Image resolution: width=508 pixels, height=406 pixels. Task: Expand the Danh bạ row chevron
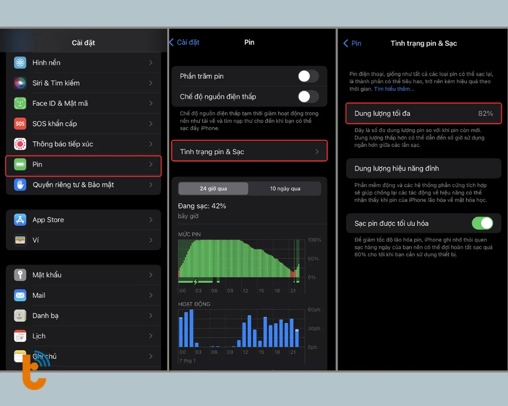point(151,316)
